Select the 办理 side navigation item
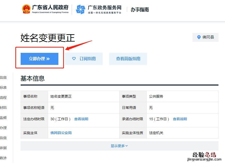Viewport: 225px width, 164px height. pos(3,128)
